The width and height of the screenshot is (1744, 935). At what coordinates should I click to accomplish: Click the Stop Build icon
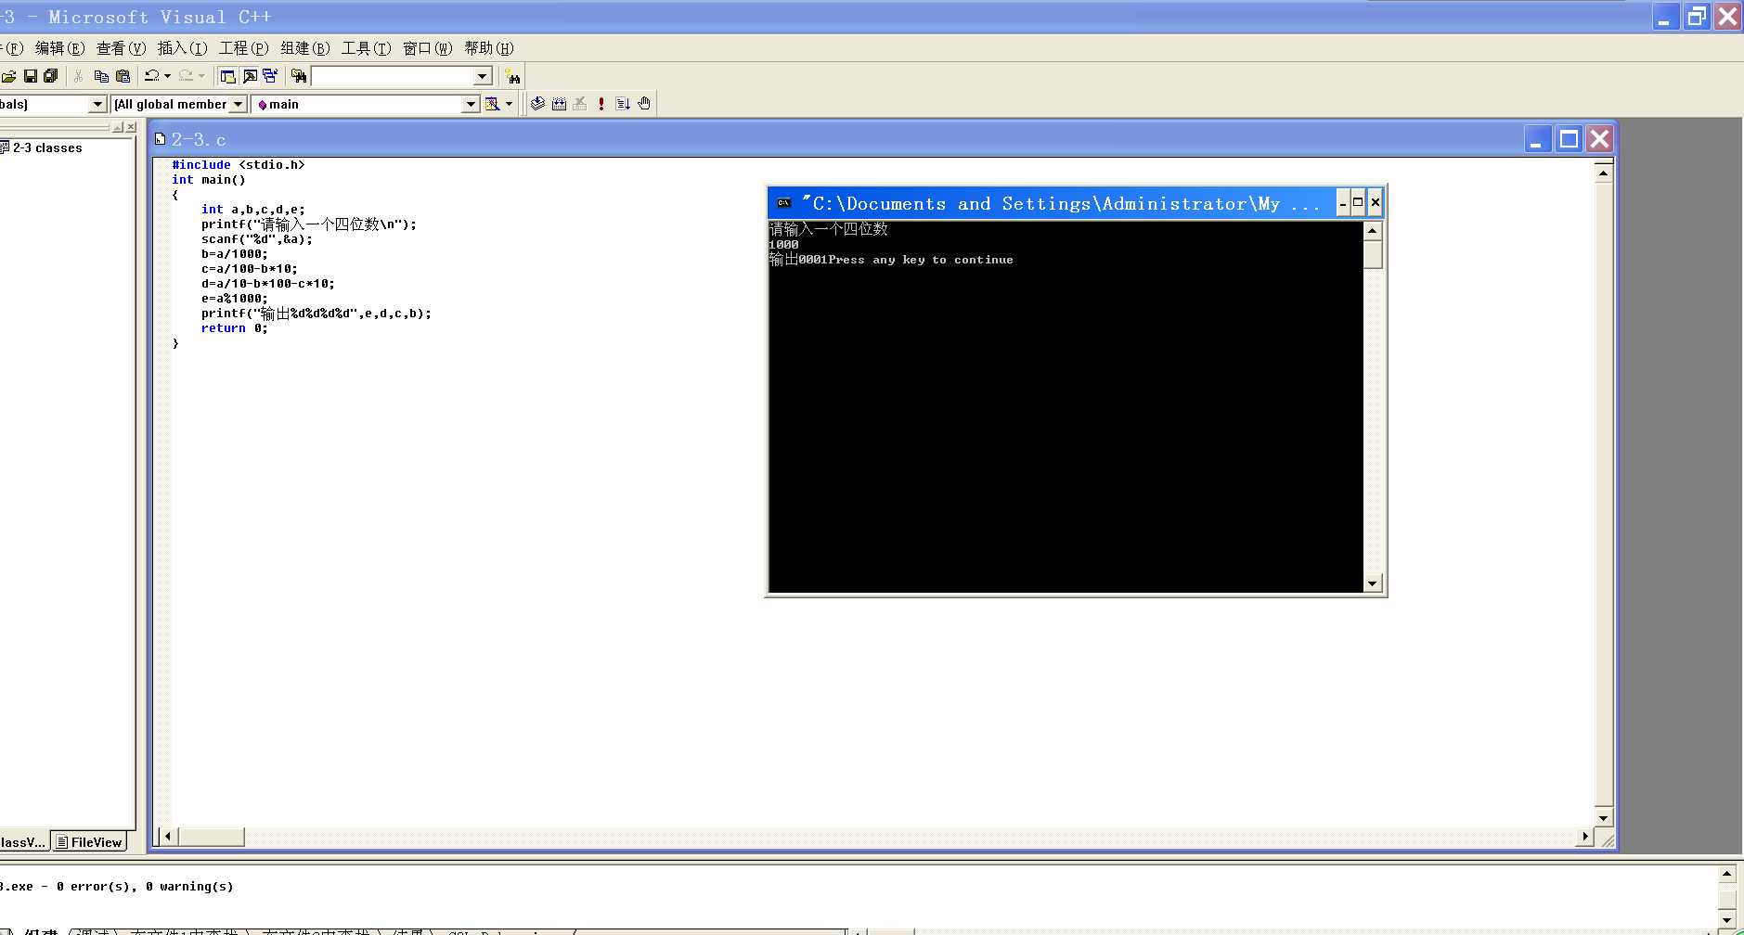580,104
